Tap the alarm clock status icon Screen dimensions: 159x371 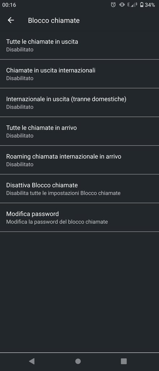click(113, 5)
